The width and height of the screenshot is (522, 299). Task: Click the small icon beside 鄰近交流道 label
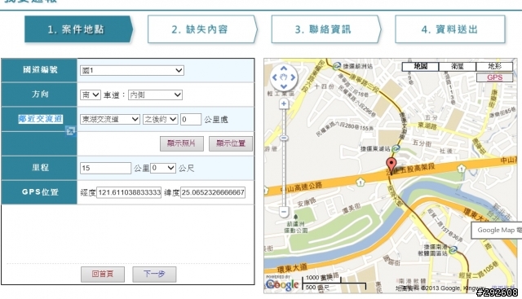tap(70, 130)
